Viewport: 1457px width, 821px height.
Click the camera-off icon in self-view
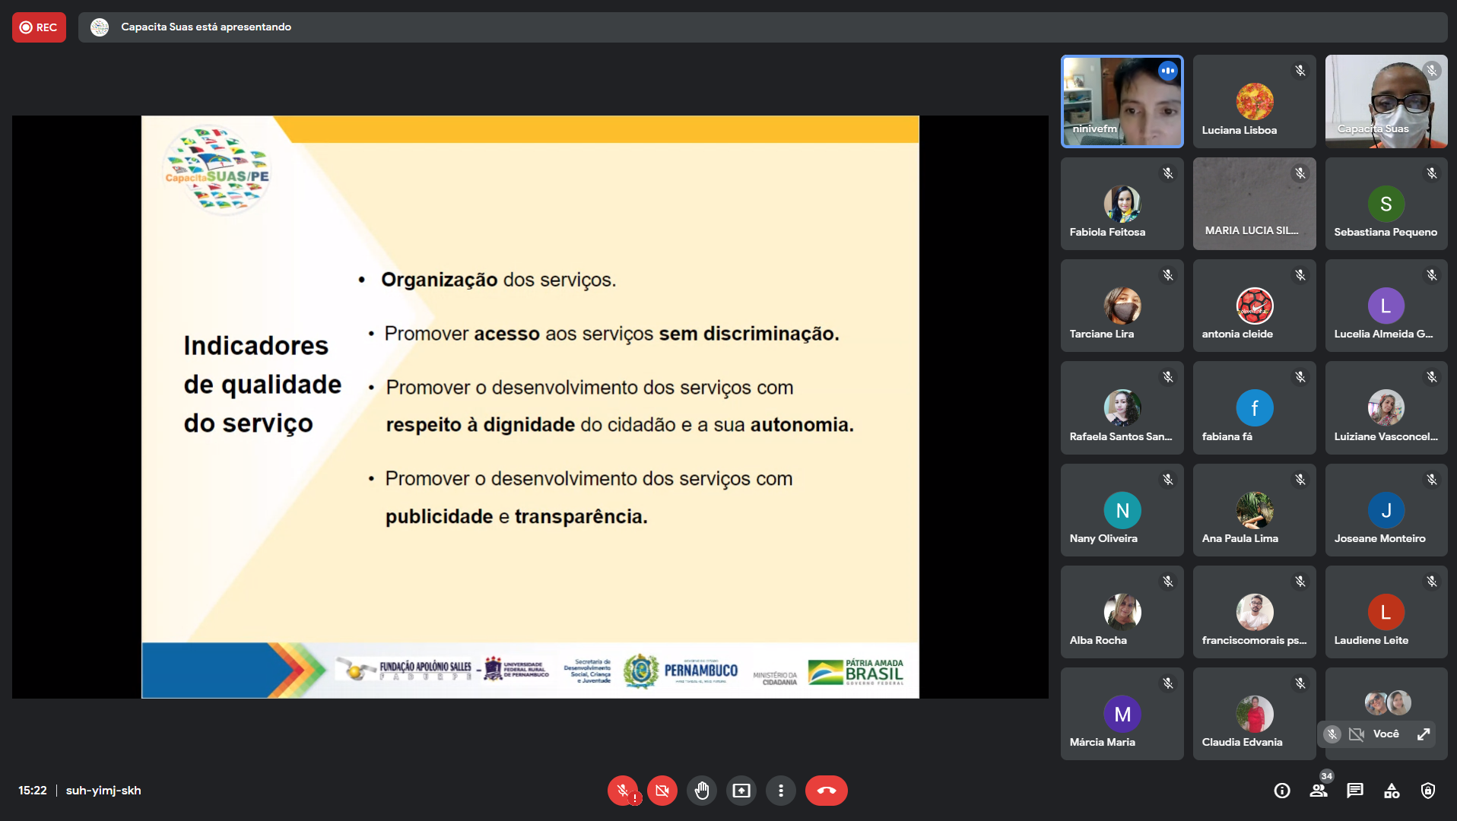[x=1356, y=734]
